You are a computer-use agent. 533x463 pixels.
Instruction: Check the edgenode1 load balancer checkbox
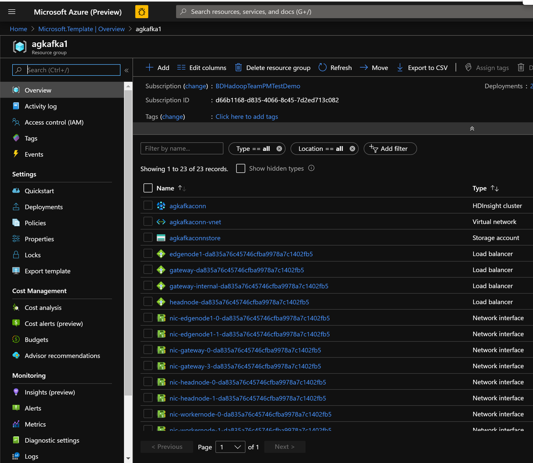point(148,253)
